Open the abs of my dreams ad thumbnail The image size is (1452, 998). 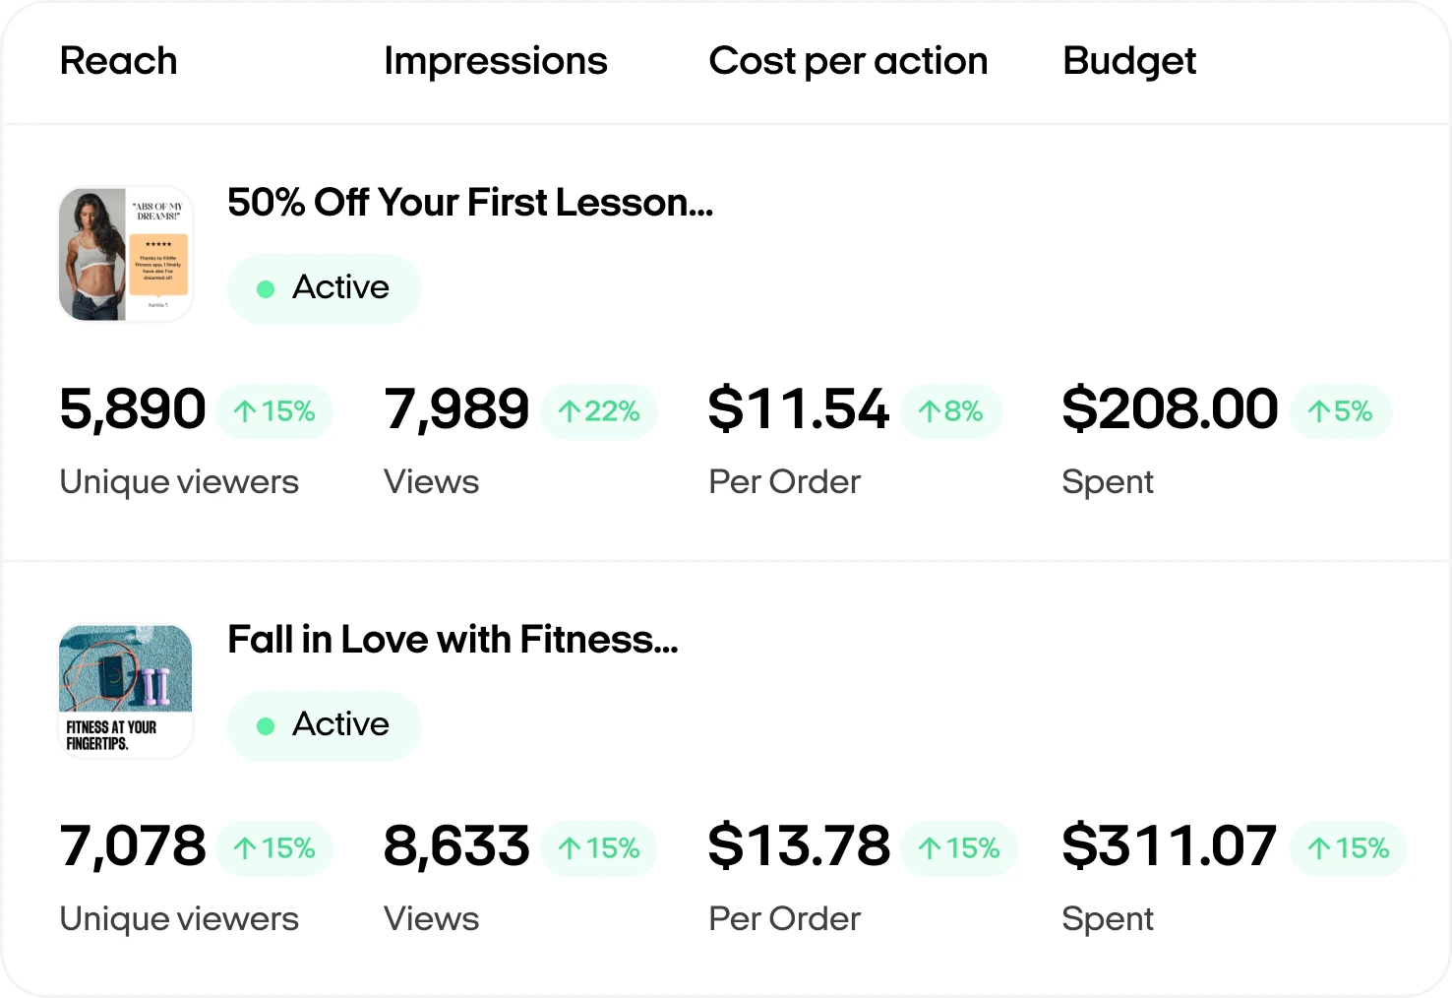coord(126,254)
